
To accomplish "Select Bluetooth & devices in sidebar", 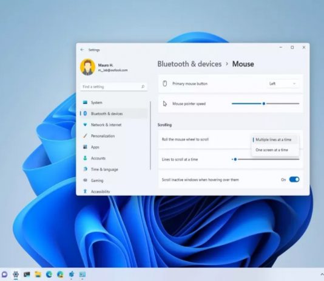I will click(x=113, y=114).
